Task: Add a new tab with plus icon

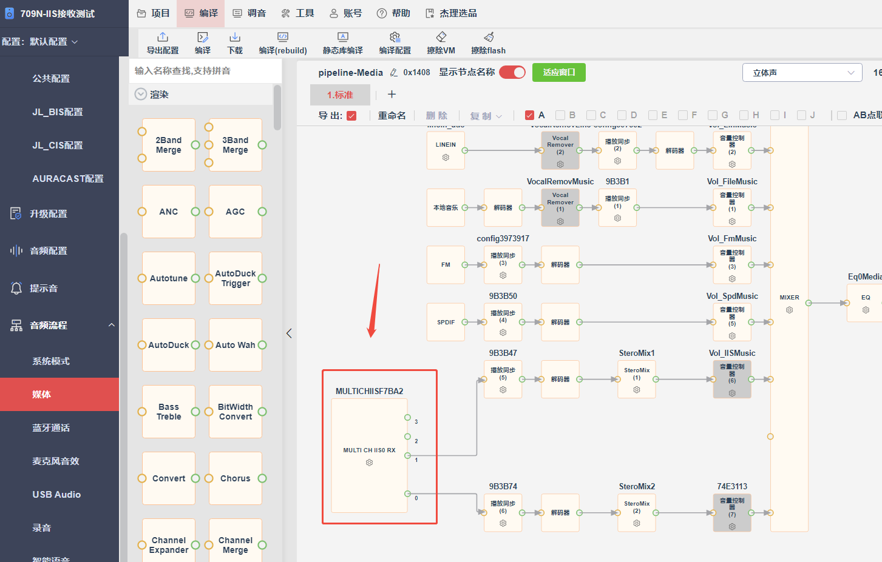Action: 392,94
